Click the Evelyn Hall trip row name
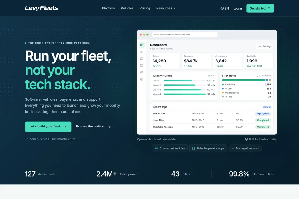The image size is (299, 199). click(x=159, y=114)
